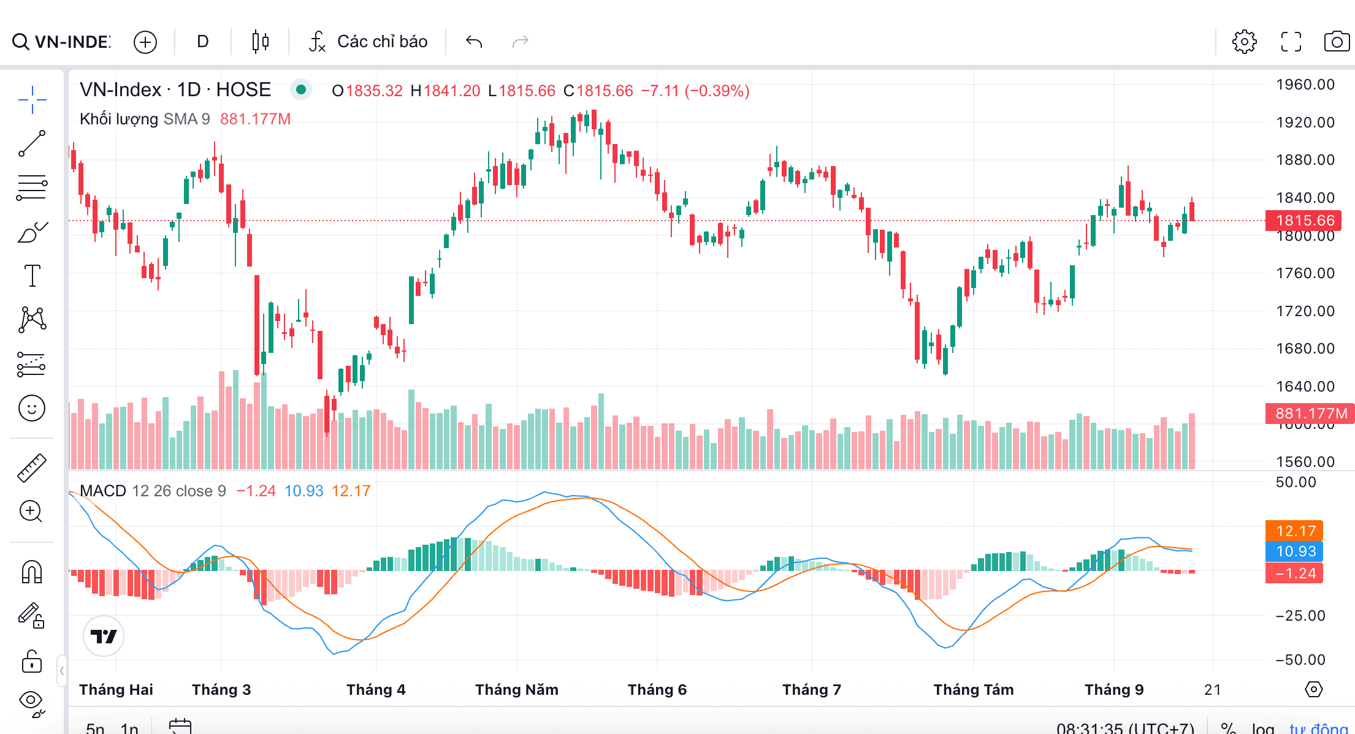Click the 1920.00 price scale label
The width and height of the screenshot is (1355, 734).
1305,122
